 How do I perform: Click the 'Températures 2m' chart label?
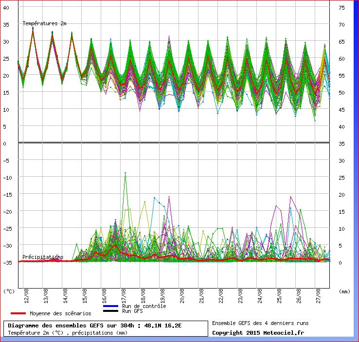44,23
